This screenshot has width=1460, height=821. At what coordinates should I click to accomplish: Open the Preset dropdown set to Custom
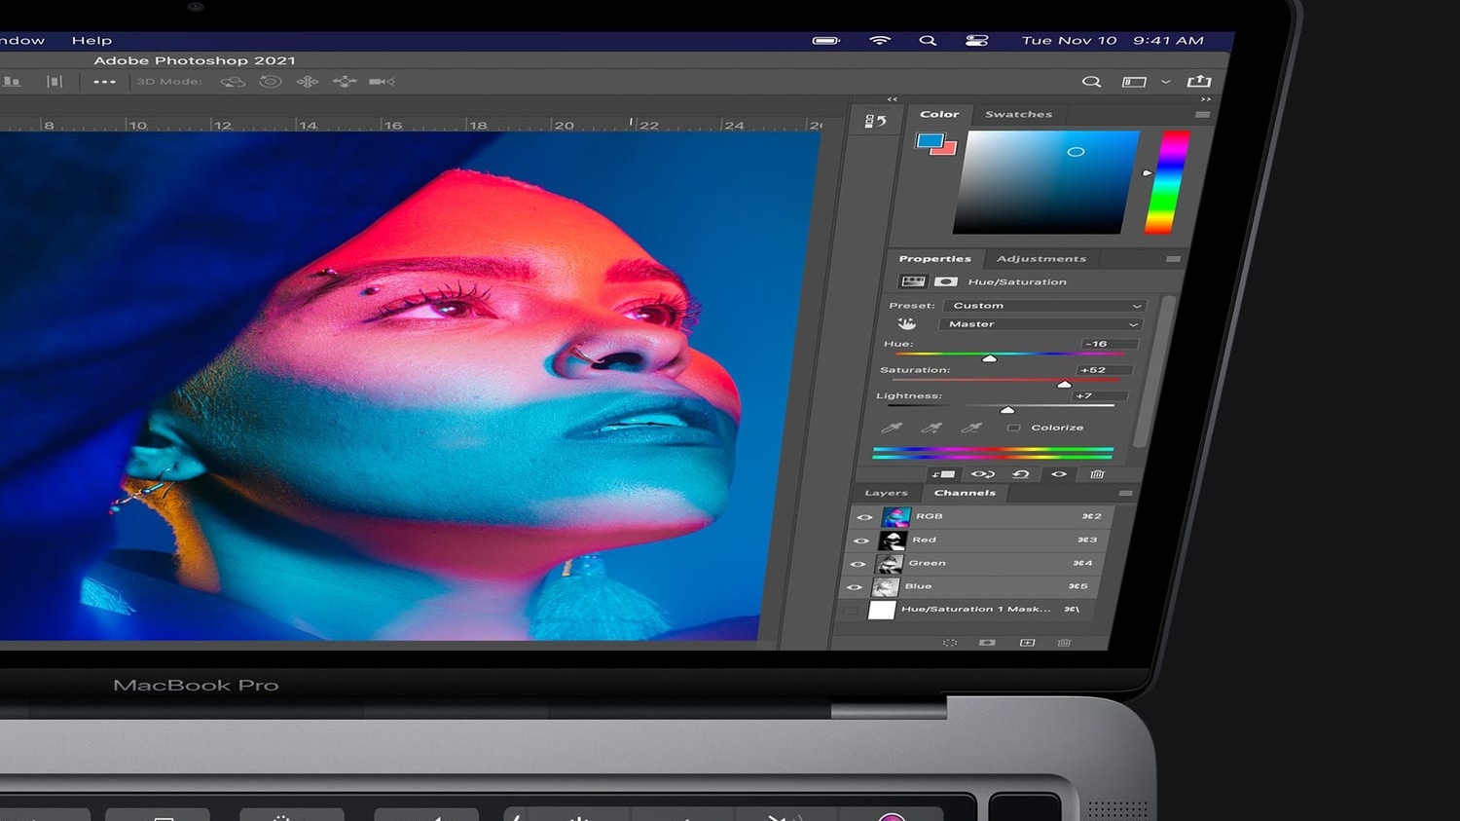(x=1044, y=306)
